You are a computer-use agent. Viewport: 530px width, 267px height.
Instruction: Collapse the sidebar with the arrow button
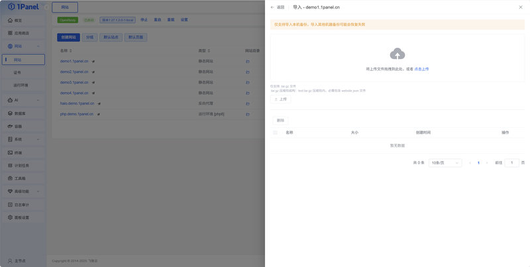(x=46, y=7)
